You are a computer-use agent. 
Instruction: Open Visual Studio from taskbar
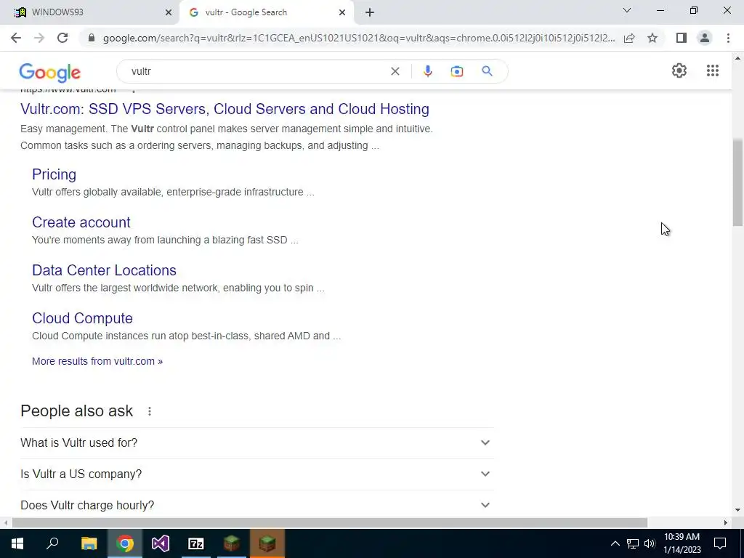(x=161, y=543)
